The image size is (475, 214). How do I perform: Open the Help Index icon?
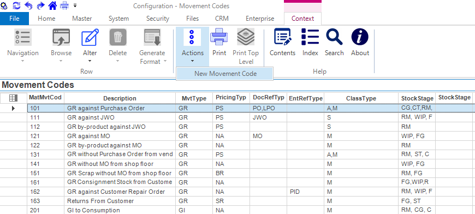tap(310, 37)
